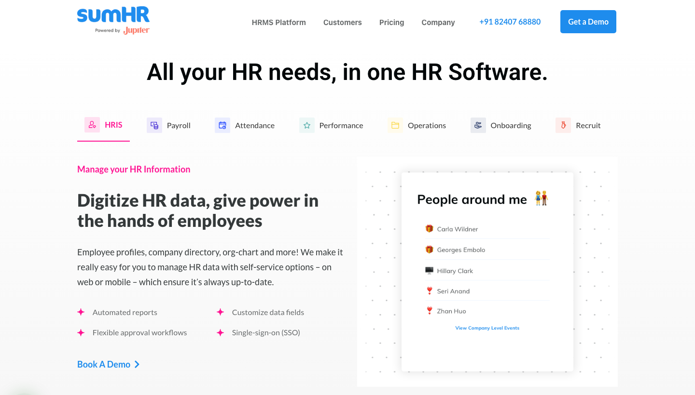Select Seri Anand in the list

coord(453,291)
